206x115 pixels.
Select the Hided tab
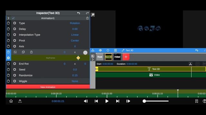(117, 57)
